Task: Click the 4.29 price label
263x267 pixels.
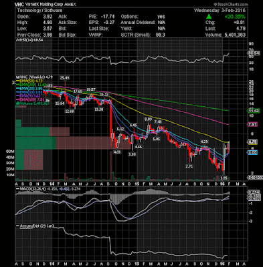Action: 203,142
